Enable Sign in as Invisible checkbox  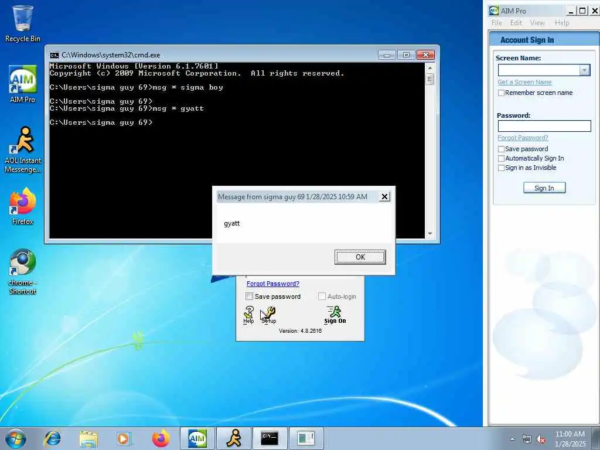coord(501,168)
